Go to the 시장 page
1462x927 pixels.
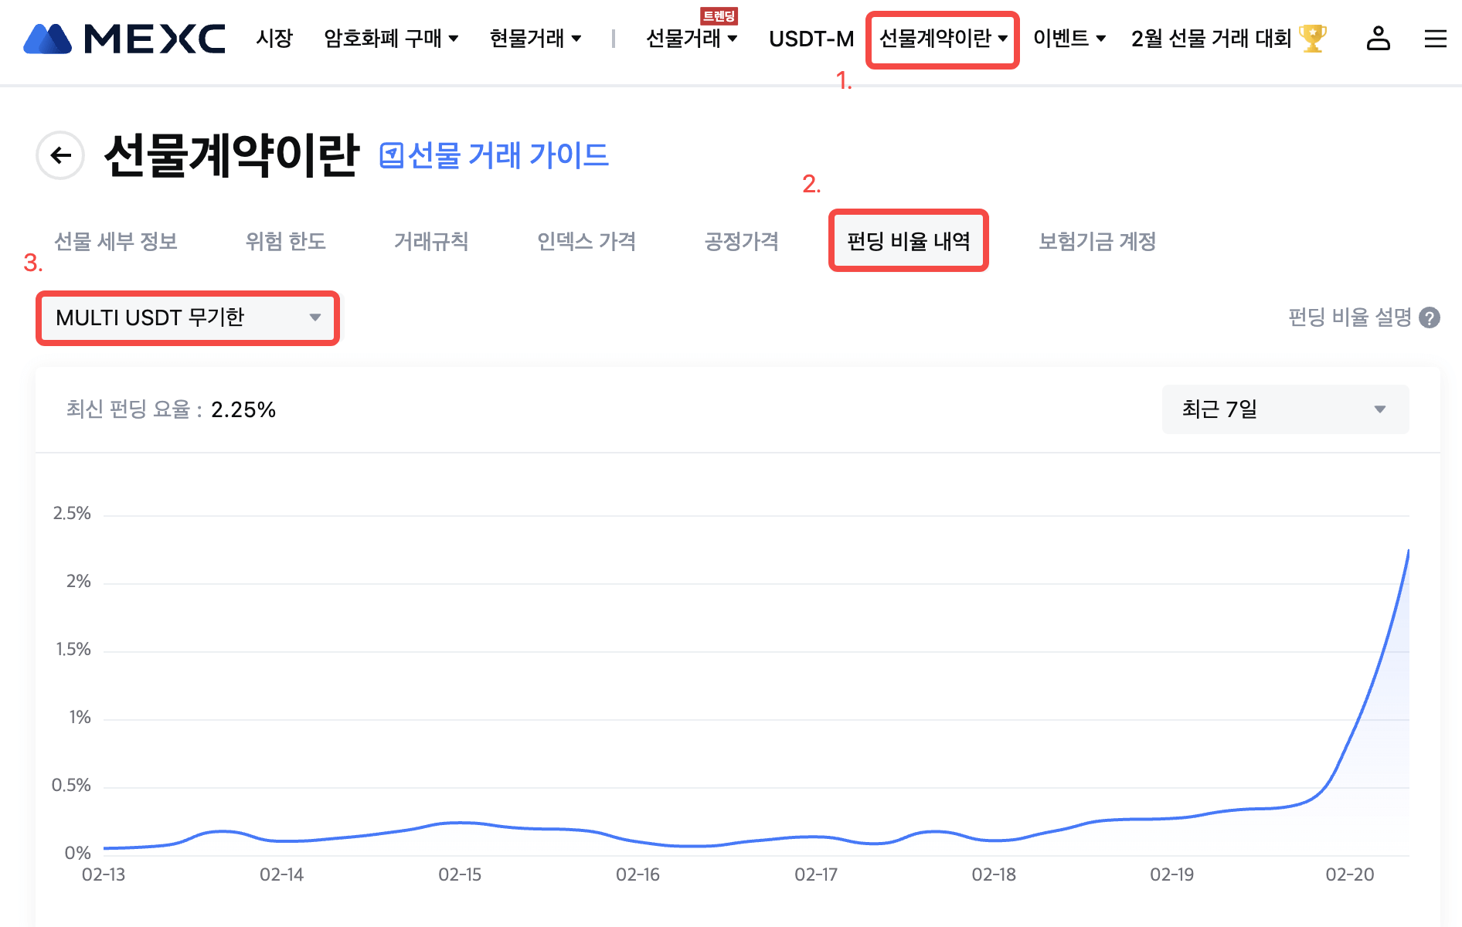[274, 39]
